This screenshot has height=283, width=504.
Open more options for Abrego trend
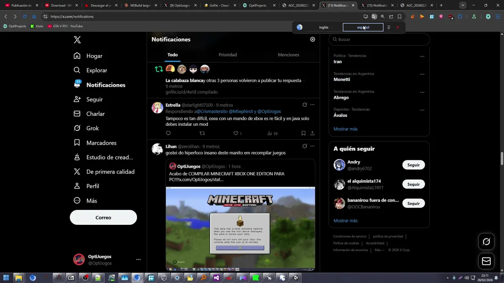tap(422, 92)
